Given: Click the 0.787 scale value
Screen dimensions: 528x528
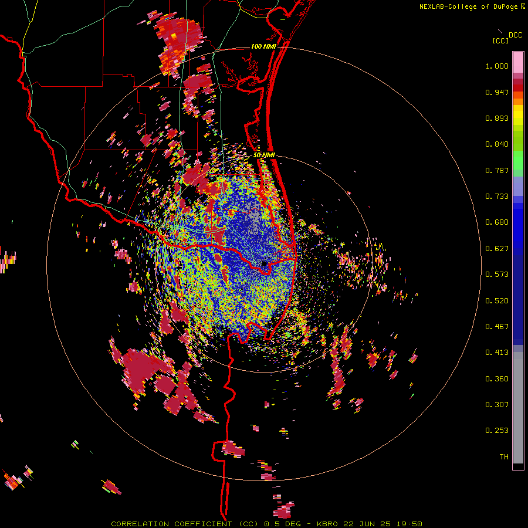Looking at the screenshot, I should [x=497, y=170].
